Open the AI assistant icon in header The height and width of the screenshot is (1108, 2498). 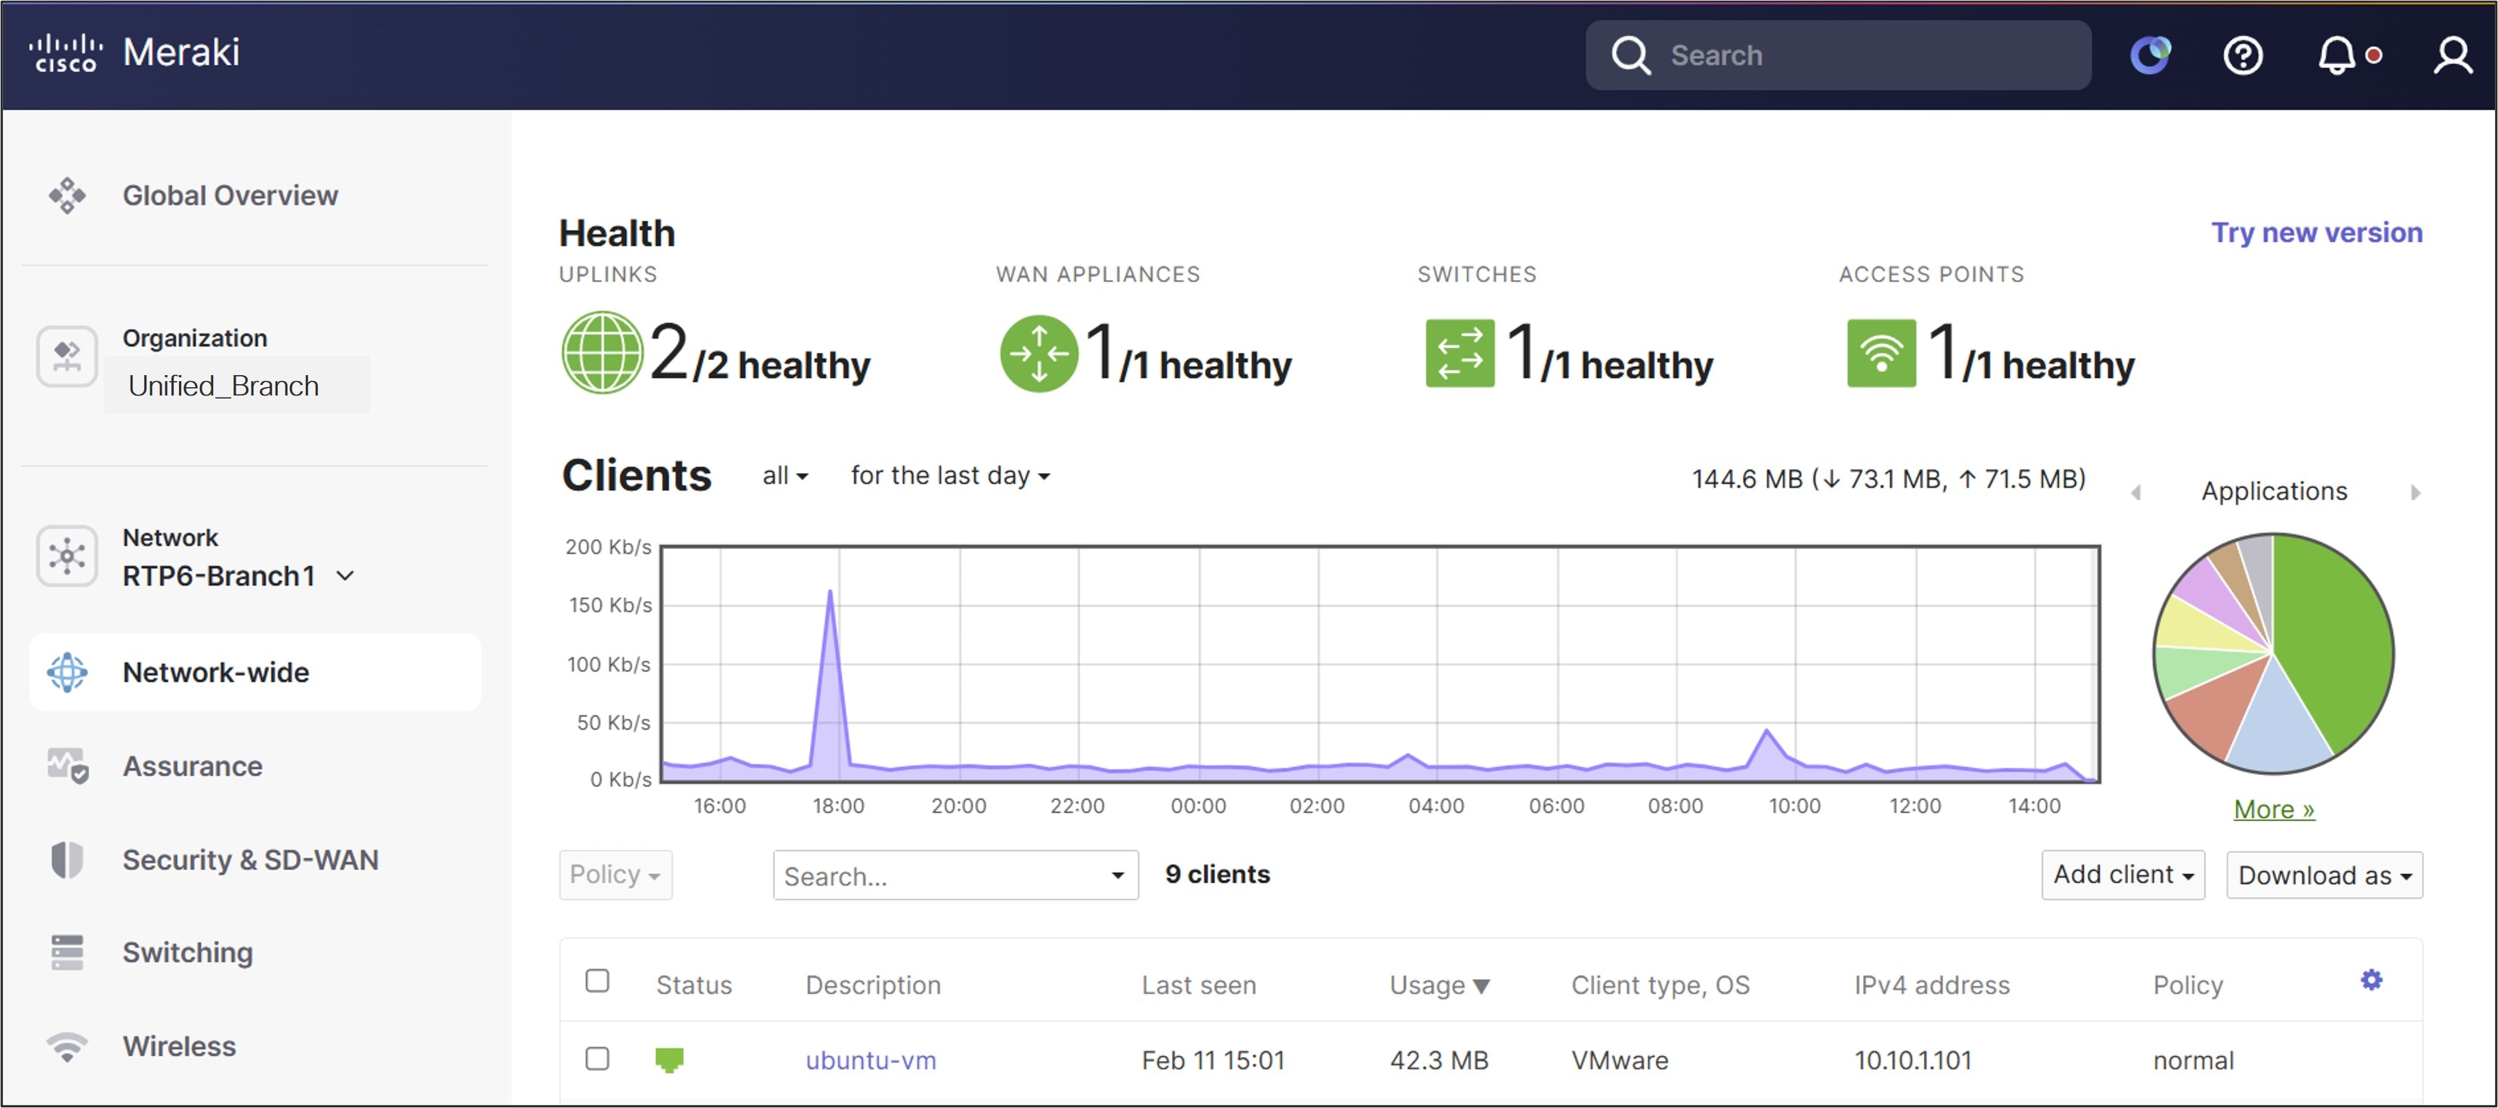tap(2150, 54)
